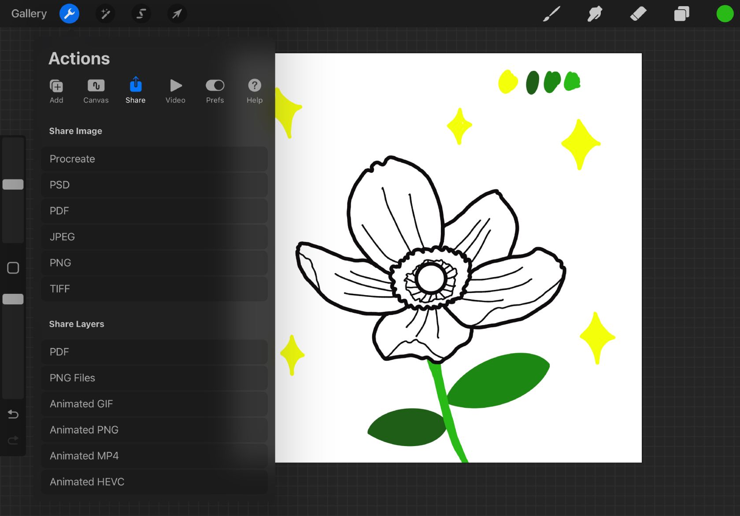The image size is (740, 516).
Task: Export the image as JPEG
Action: pos(154,237)
